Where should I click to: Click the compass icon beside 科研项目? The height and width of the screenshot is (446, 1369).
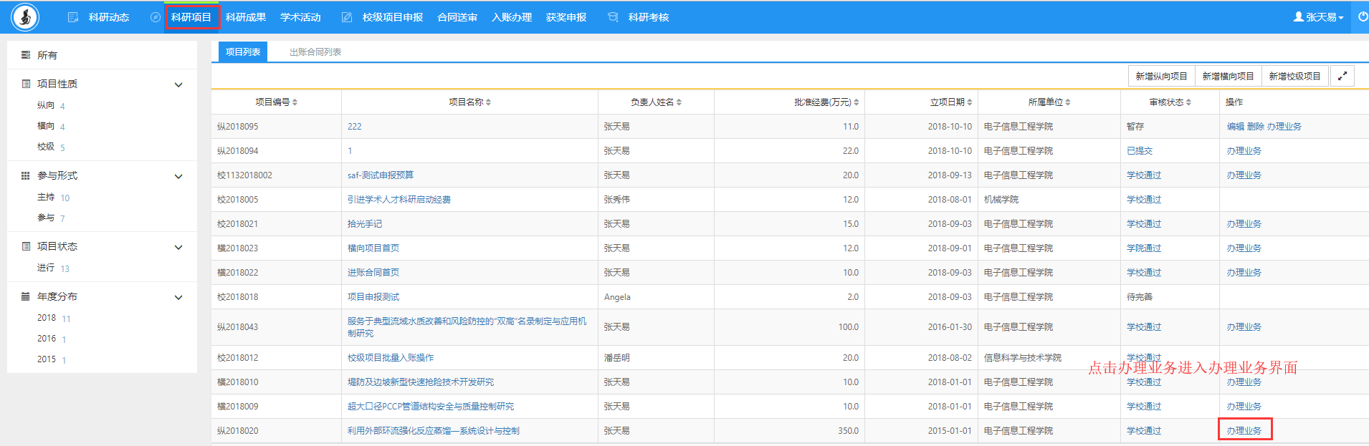pyautogui.click(x=155, y=17)
